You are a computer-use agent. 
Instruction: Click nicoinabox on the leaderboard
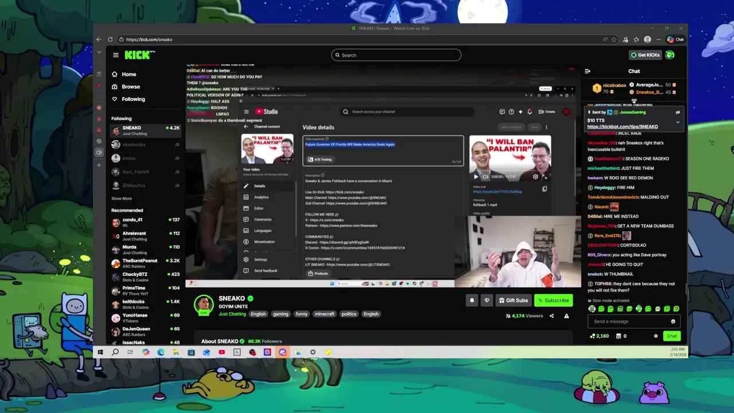tap(614, 85)
